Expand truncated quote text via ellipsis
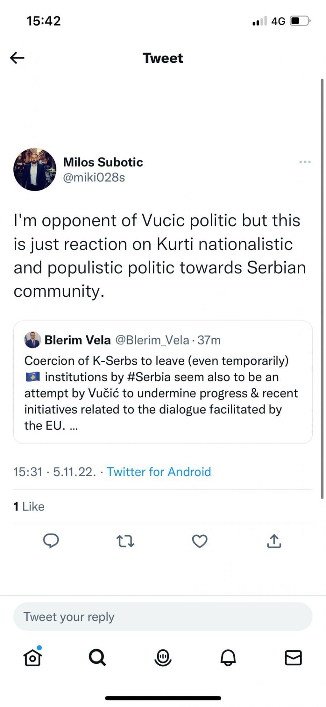The width and height of the screenshot is (326, 707). 74,425
